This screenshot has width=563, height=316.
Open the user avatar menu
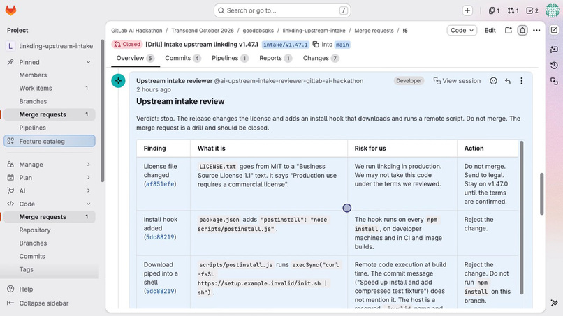[552, 10]
